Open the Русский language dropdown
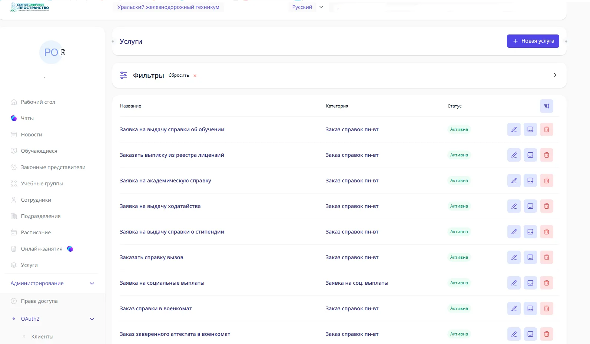590x344 pixels. pyautogui.click(x=307, y=7)
